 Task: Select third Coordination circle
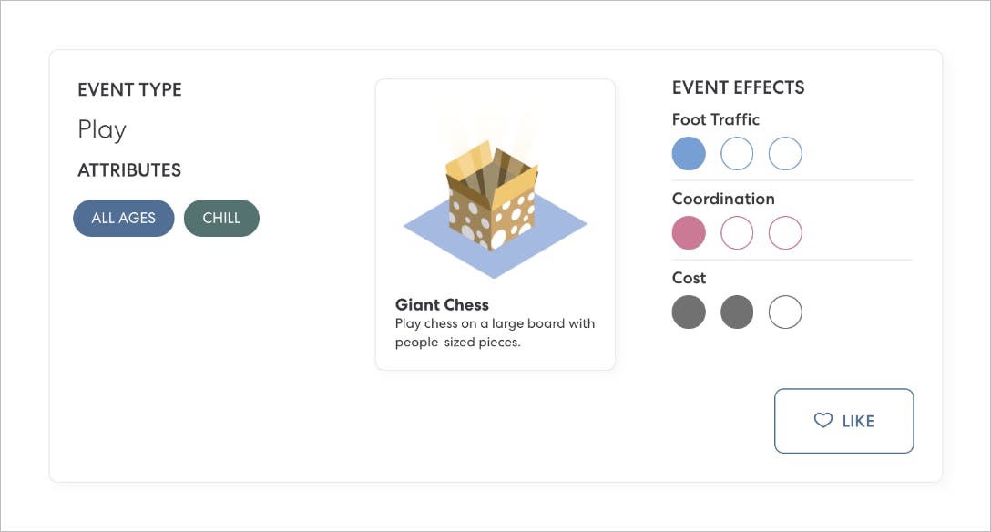[785, 233]
